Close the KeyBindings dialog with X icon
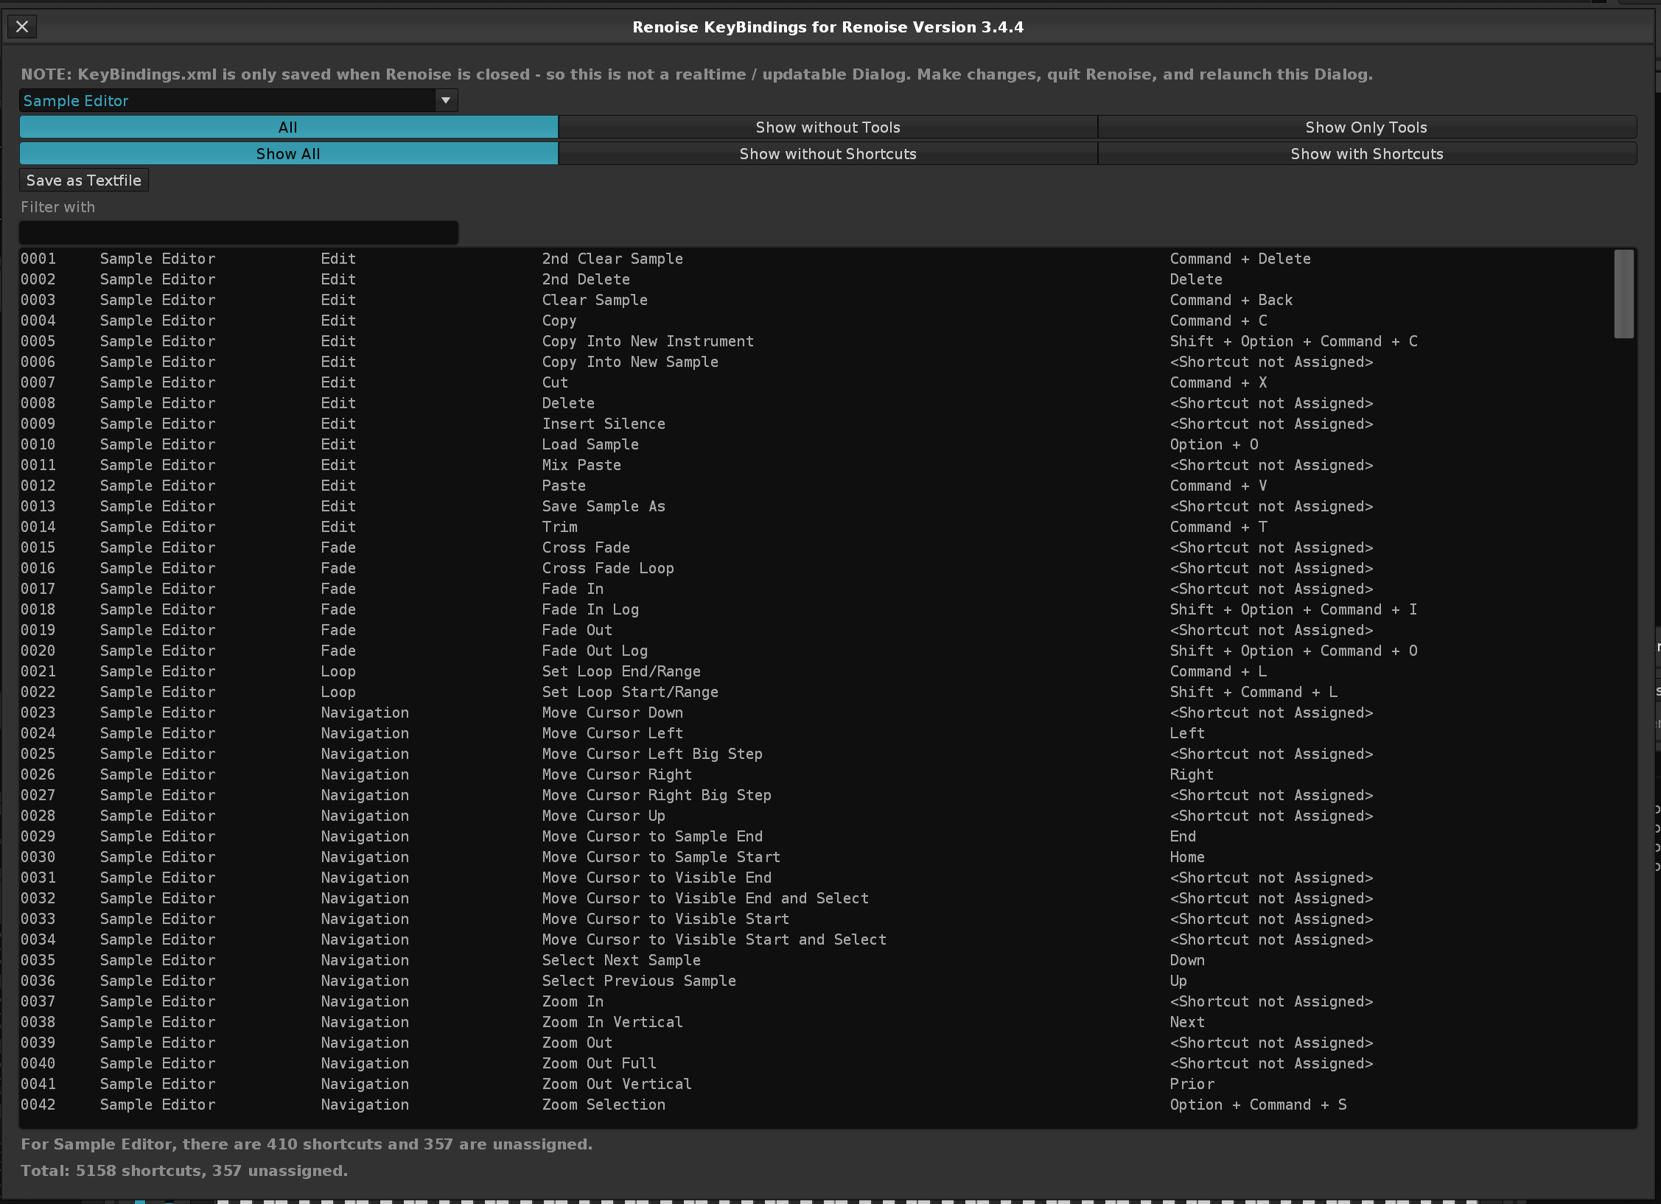The image size is (1661, 1204). click(x=22, y=27)
